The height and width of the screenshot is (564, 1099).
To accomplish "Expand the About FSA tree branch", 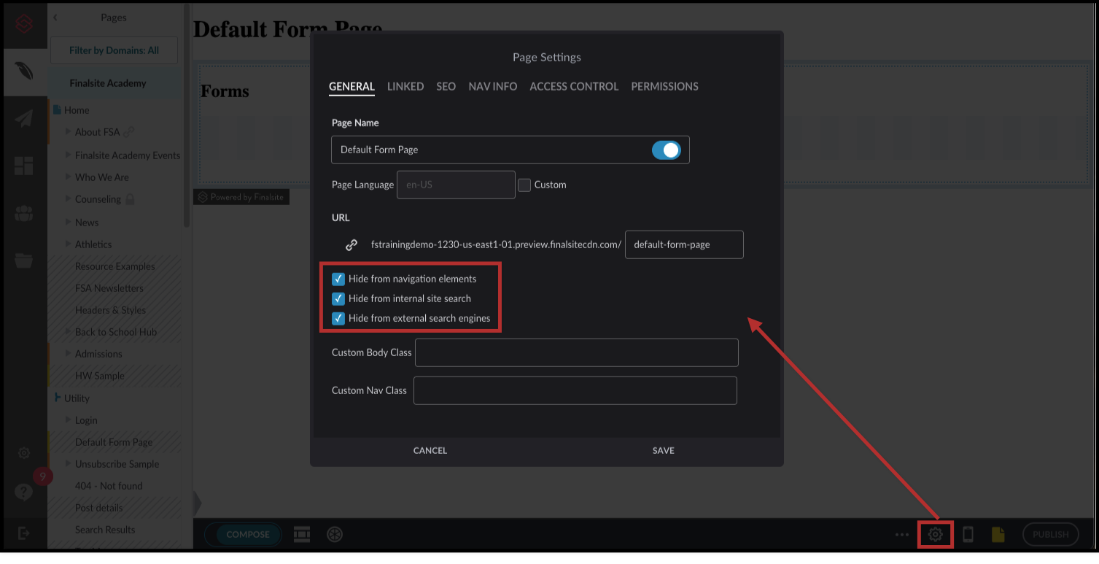I will [68, 132].
